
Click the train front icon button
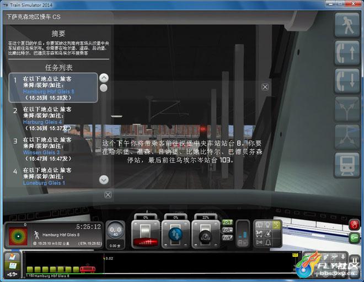(347, 165)
